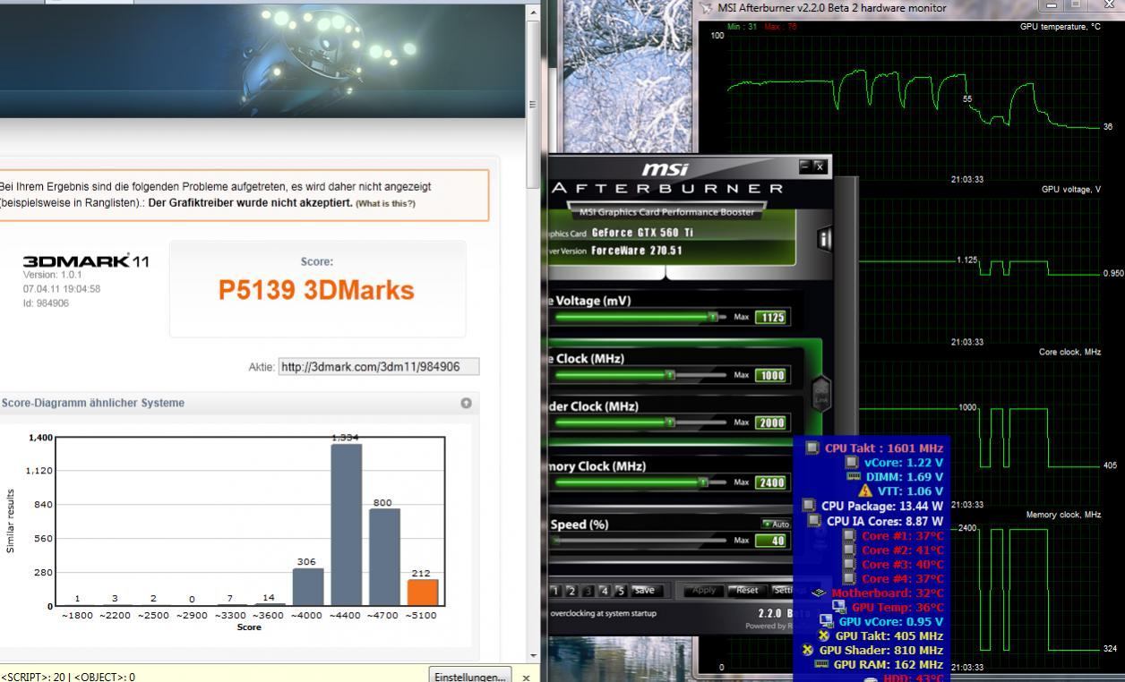Click the GPU Takt fan icon
Viewport: 1125px width, 682px height.
tap(824, 635)
